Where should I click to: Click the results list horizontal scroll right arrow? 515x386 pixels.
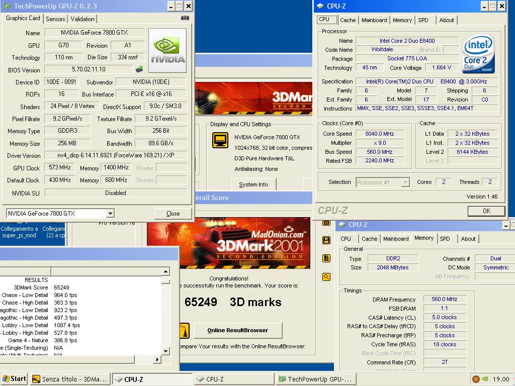point(157,360)
